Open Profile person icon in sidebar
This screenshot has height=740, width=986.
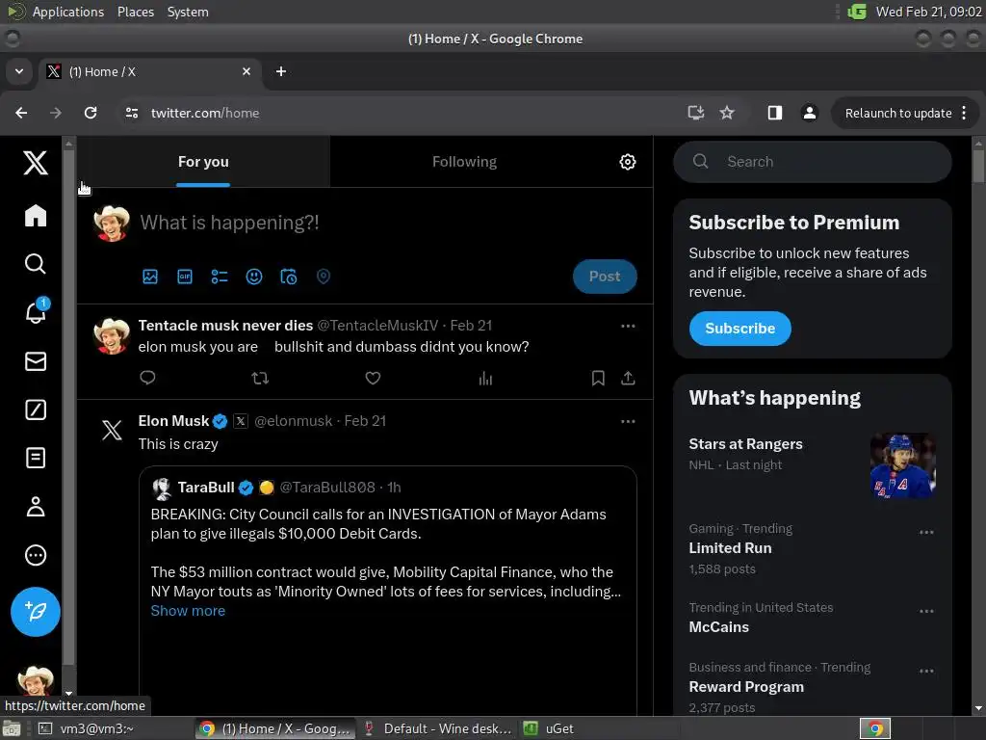pos(36,507)
